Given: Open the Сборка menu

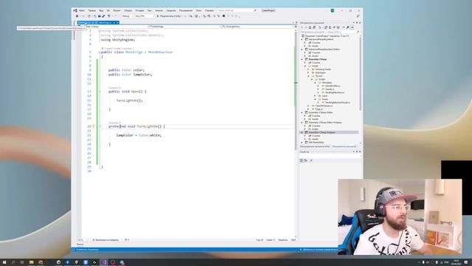Looking at the screenshot, I should click(x=128, y=10).
